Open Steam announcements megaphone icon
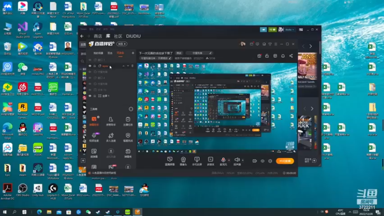Screen dimensions: 384x216 pyautogui.click(x=264, y=30)
